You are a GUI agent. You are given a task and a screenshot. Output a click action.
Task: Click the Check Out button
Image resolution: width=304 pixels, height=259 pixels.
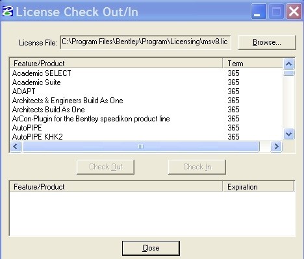click(106, 167)
